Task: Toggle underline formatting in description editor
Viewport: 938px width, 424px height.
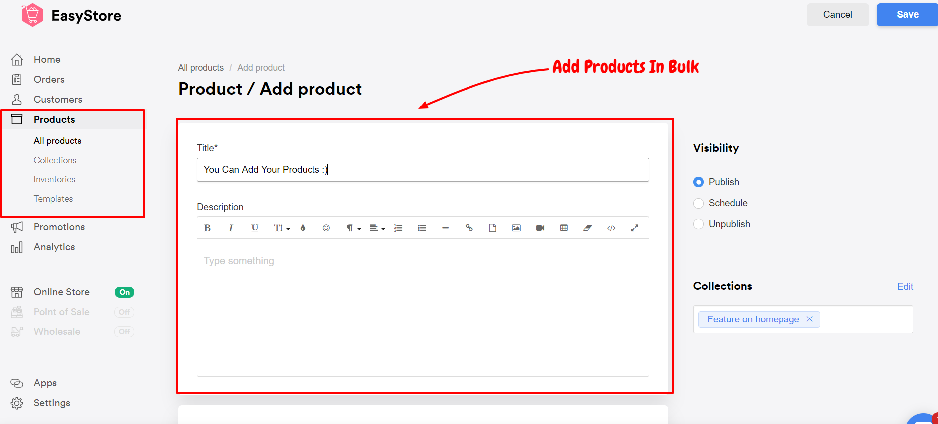Action: (255, 228)
